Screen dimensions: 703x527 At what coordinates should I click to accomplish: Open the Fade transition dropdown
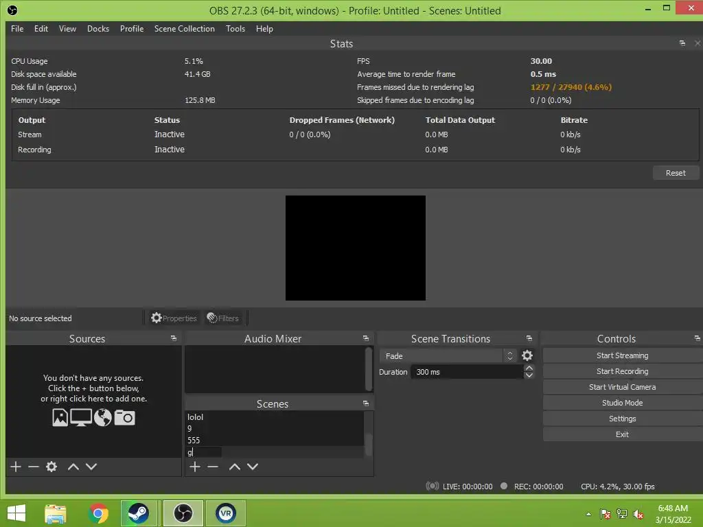coord(448,356)
